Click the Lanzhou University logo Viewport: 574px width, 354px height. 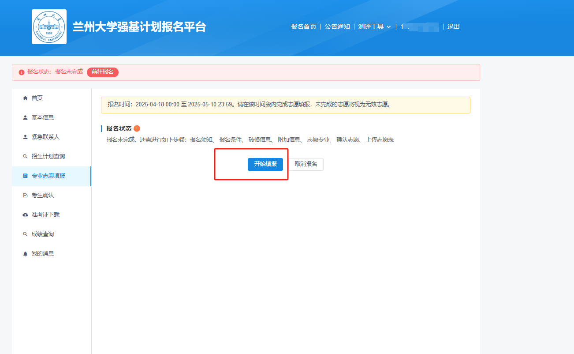point(49,27)
